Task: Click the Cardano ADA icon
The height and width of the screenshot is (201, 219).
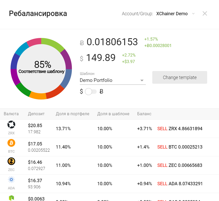Action: click(11, 180)
